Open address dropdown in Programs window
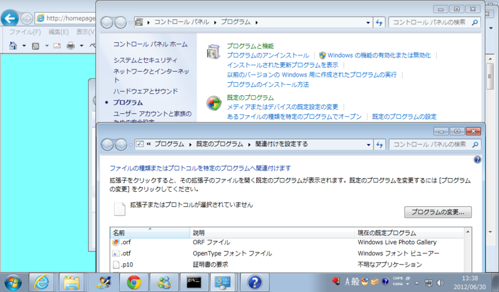Image resolution: width=499 pixels, height=292 pixels. [368, 22]
